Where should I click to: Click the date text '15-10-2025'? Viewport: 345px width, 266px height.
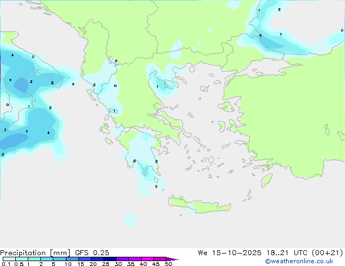[237, 253]
